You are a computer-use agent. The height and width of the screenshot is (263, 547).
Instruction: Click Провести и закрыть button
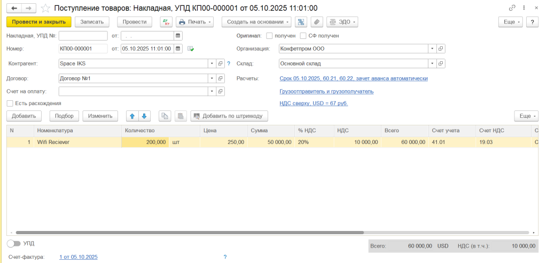tap(38, 22)
